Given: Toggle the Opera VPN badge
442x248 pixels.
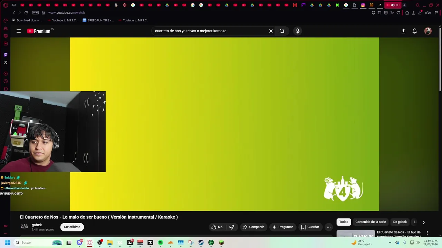Looking at the screenshot, I should [x=35, y=13].
